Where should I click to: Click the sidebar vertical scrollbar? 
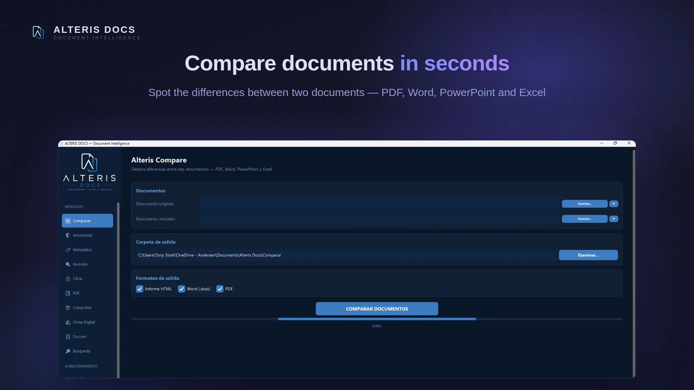point(118,290)
